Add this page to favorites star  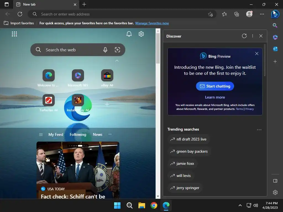[210, 14]
